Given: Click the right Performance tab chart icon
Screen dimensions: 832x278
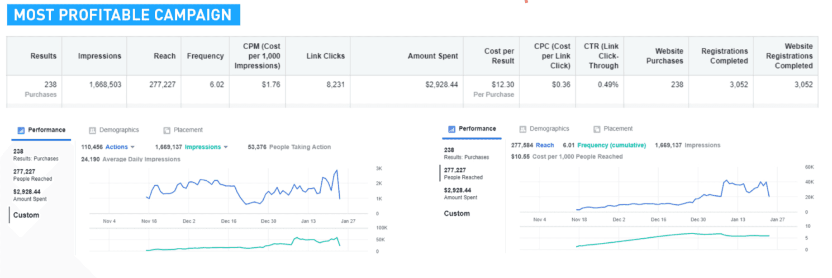Looking at the screenshot, I should 452,129.
